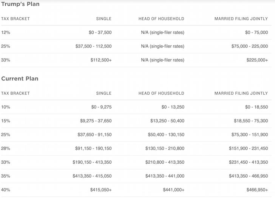Click the 40% tax bracket label

click(x=6, y=190)
